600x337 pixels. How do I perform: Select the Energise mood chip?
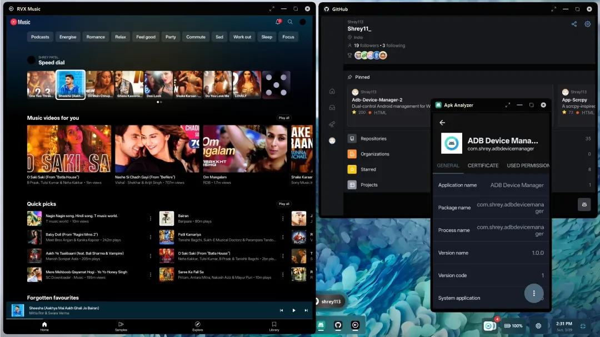[x=68, y=37]
